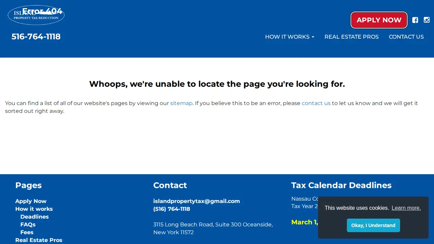The height and width of the screenshot is (244, 434).
Task: Open the FAQs footer link
Action: tap(28, 224)
